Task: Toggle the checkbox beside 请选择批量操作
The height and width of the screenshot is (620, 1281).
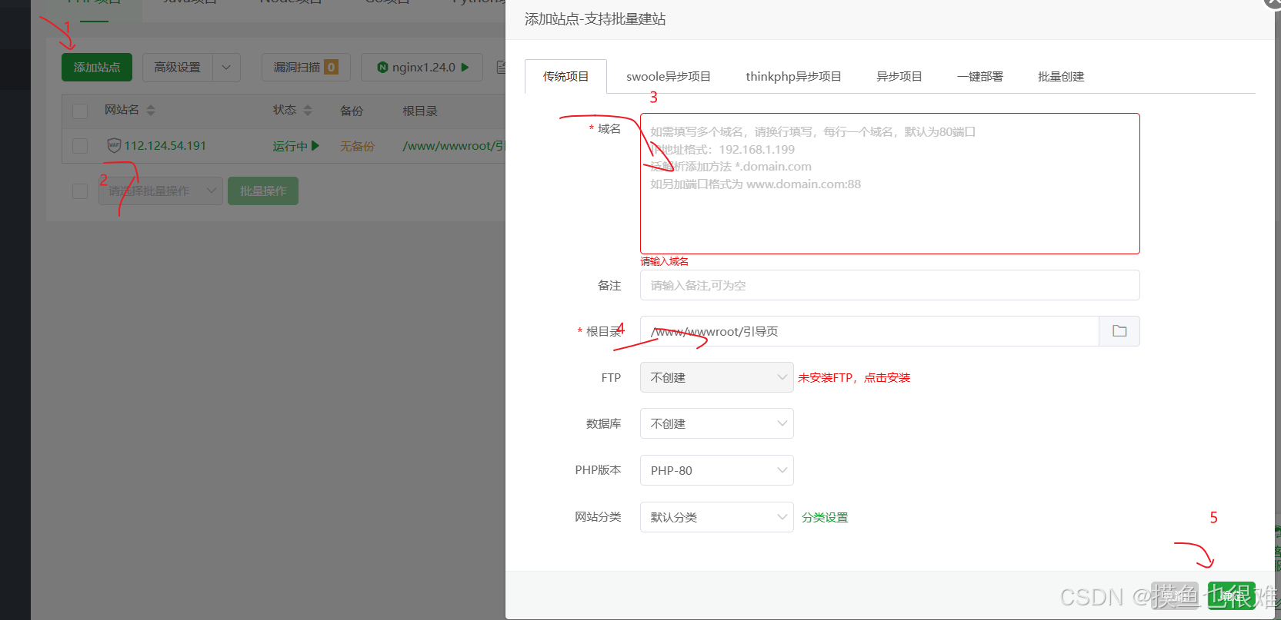Action: 80,191
